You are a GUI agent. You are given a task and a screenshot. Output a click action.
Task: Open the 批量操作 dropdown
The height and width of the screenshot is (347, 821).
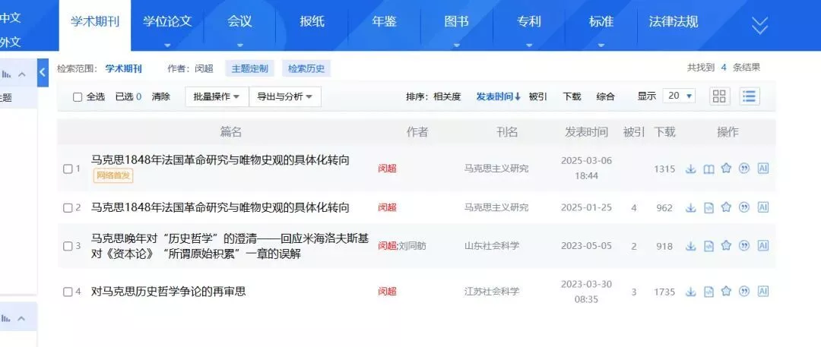216,96
